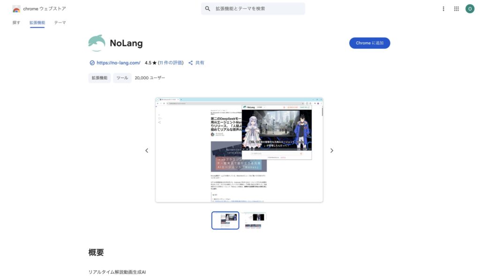Select the second screenshot thumbnail
The image size is (480, 276).
(x=254, y=220)
